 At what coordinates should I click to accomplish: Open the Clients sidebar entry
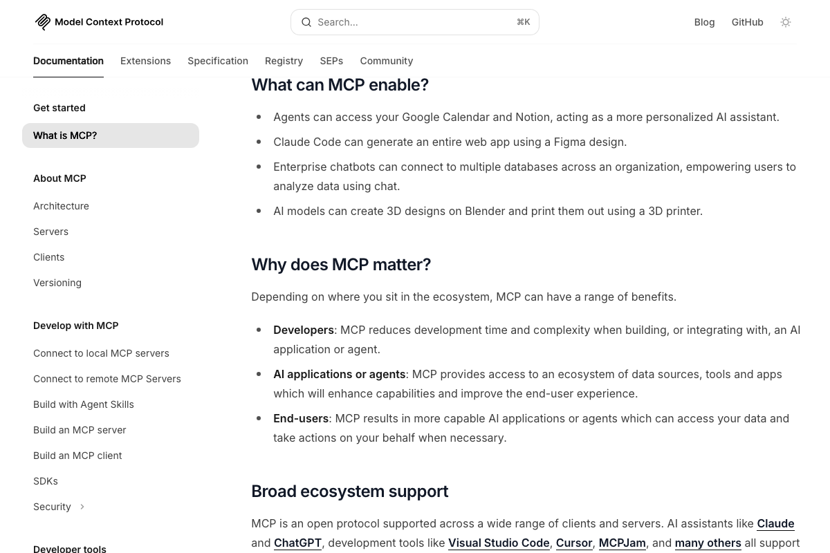coord(48,257)
